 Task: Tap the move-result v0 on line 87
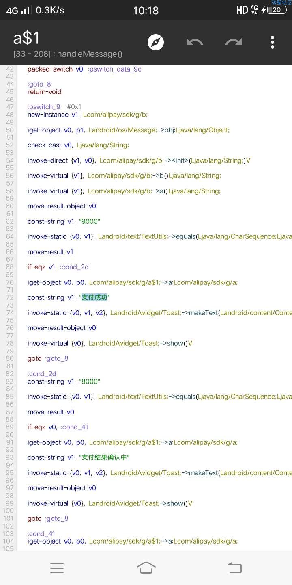coord(51,412)
